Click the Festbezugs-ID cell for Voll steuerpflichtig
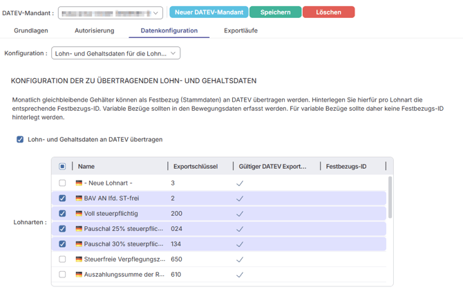Image resolution: width=463 pixels, height=294 pixels. point(353,213)
